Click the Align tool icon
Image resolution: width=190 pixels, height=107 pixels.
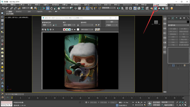point(122,8)
